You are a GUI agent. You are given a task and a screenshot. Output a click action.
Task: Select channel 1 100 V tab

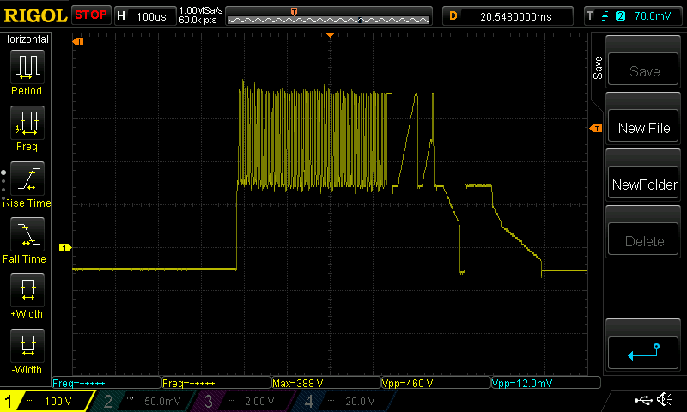point(46,401)
